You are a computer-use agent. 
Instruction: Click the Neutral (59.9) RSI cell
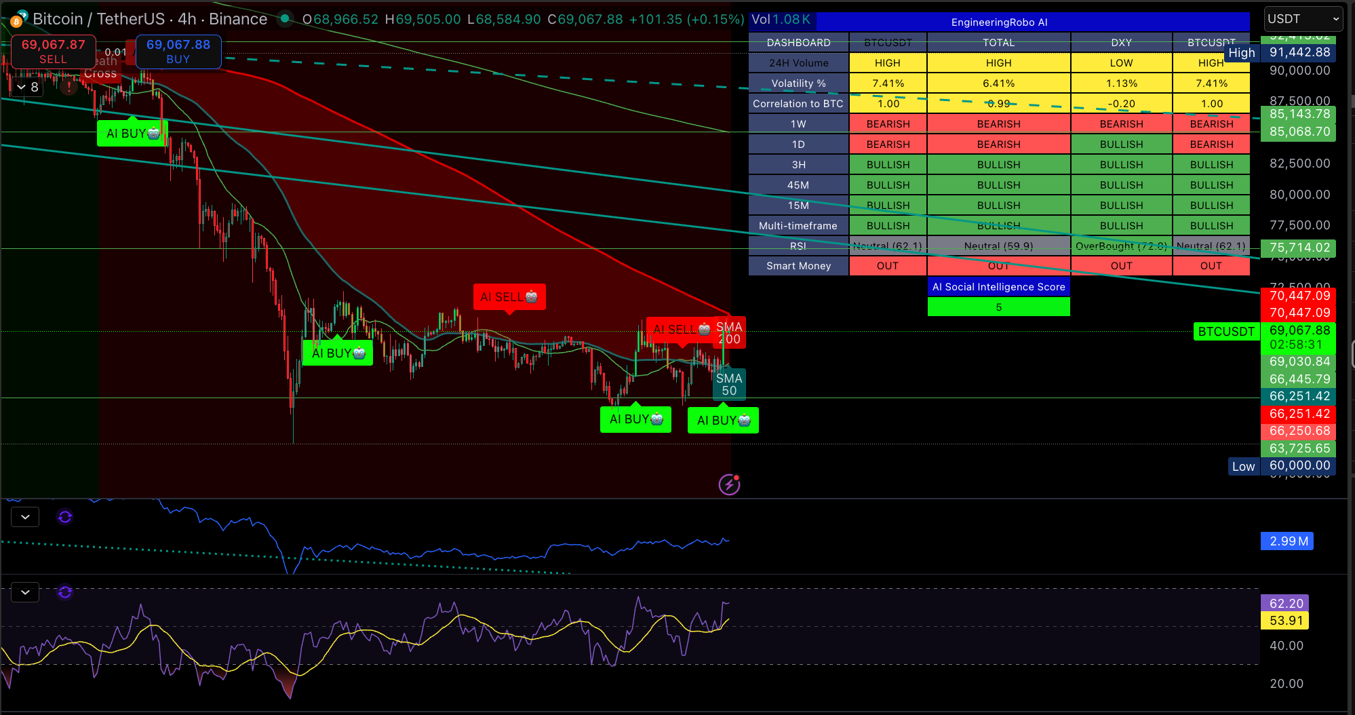coord(998,246)
